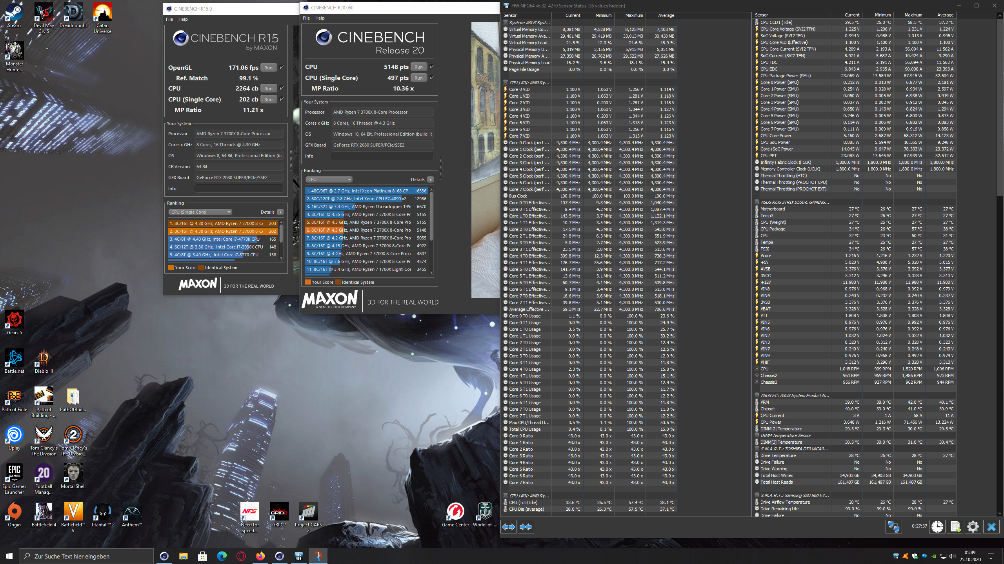Viewport: 1004px width, 564px height.
Task: Open the File menu in Cinebench R20
Action: (x=306, y=18)
